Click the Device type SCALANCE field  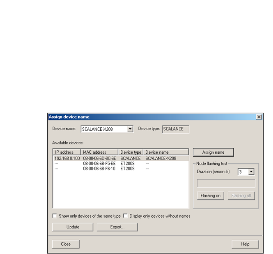[x=176, y=129]
